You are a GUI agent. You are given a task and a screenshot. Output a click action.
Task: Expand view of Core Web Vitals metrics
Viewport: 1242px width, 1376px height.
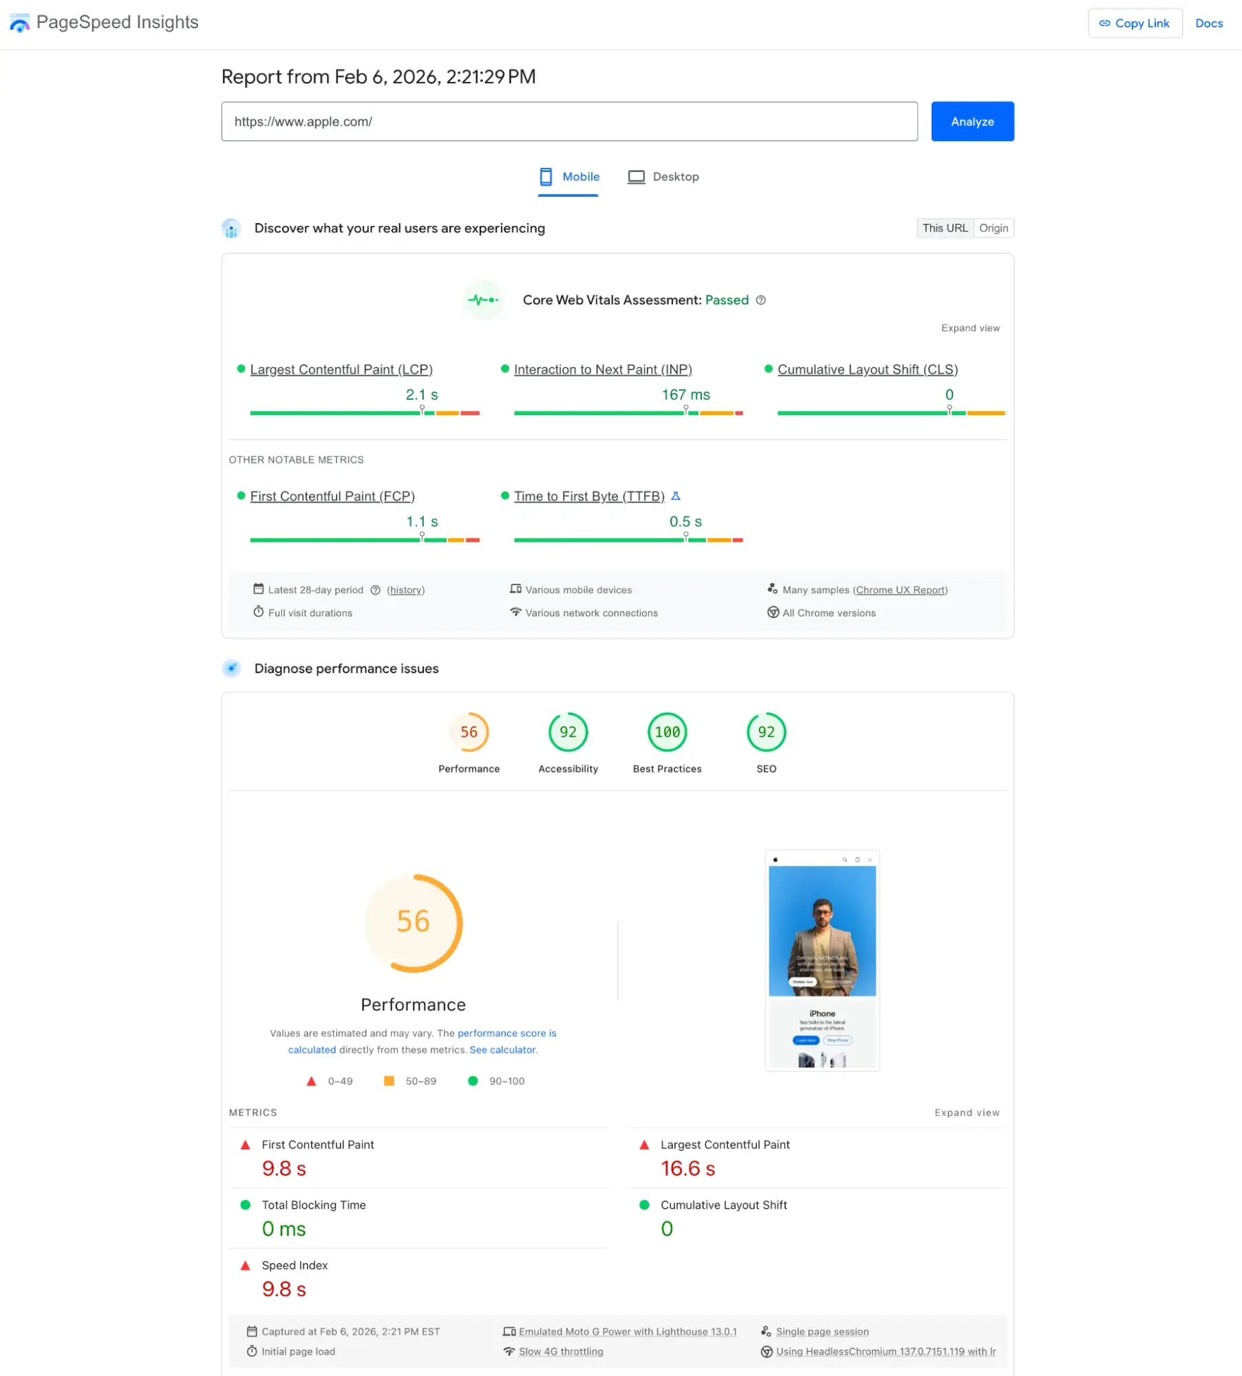pyautogui.click(x=970, y=328)
